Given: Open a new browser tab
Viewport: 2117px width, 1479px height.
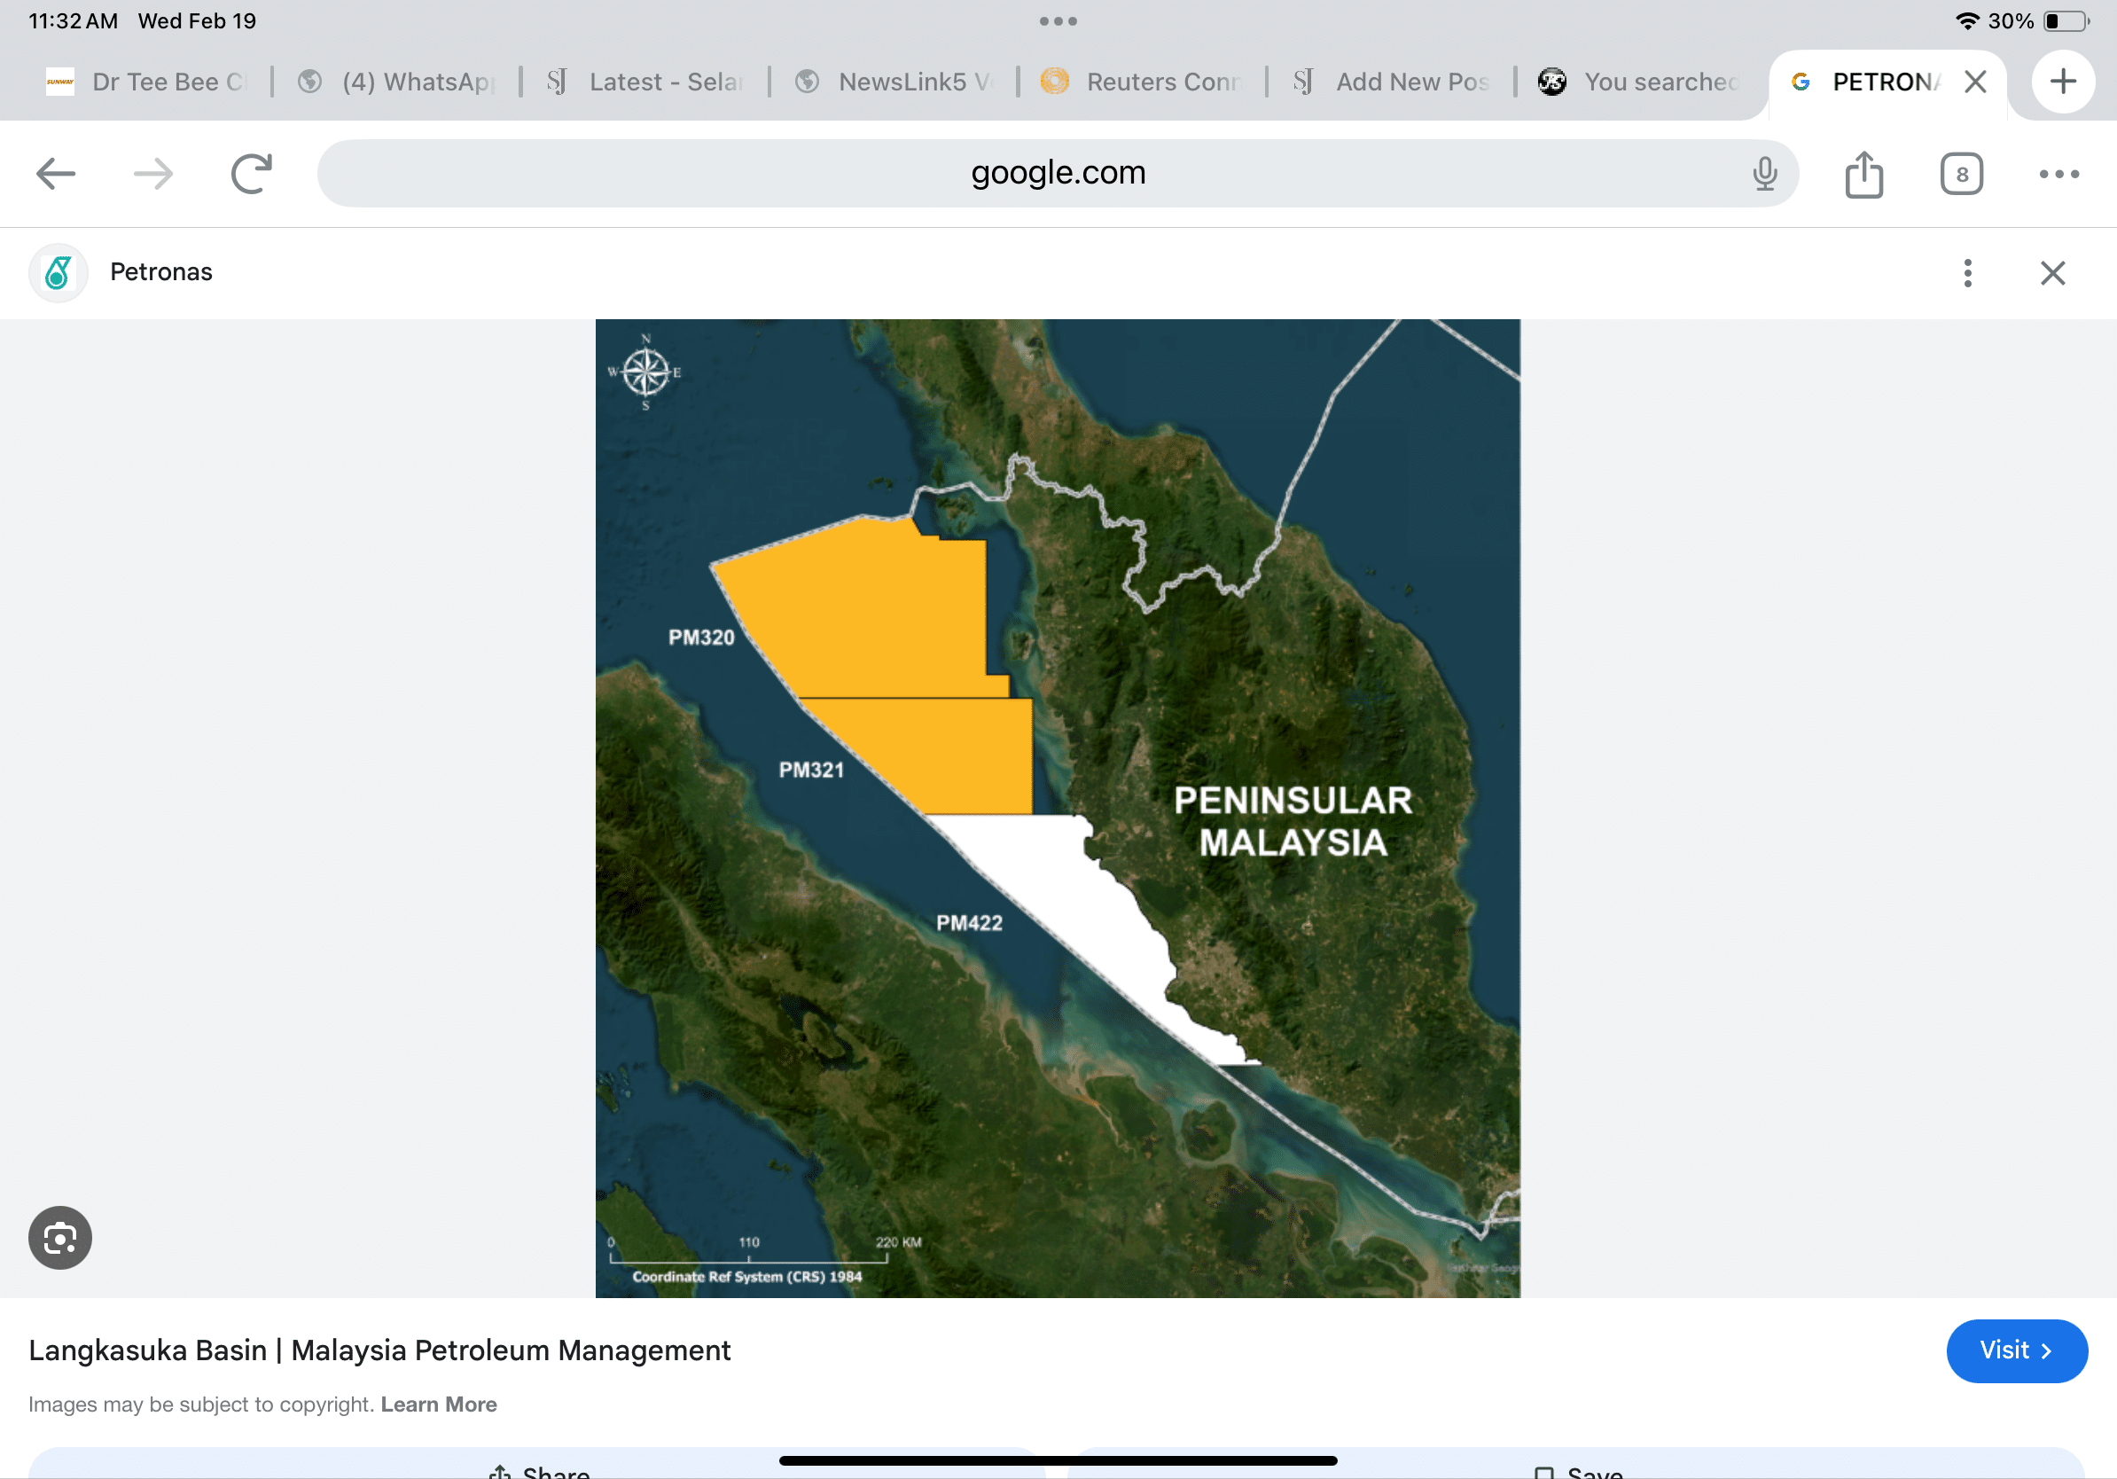Looking at the screenshot, I should 2063,82.
